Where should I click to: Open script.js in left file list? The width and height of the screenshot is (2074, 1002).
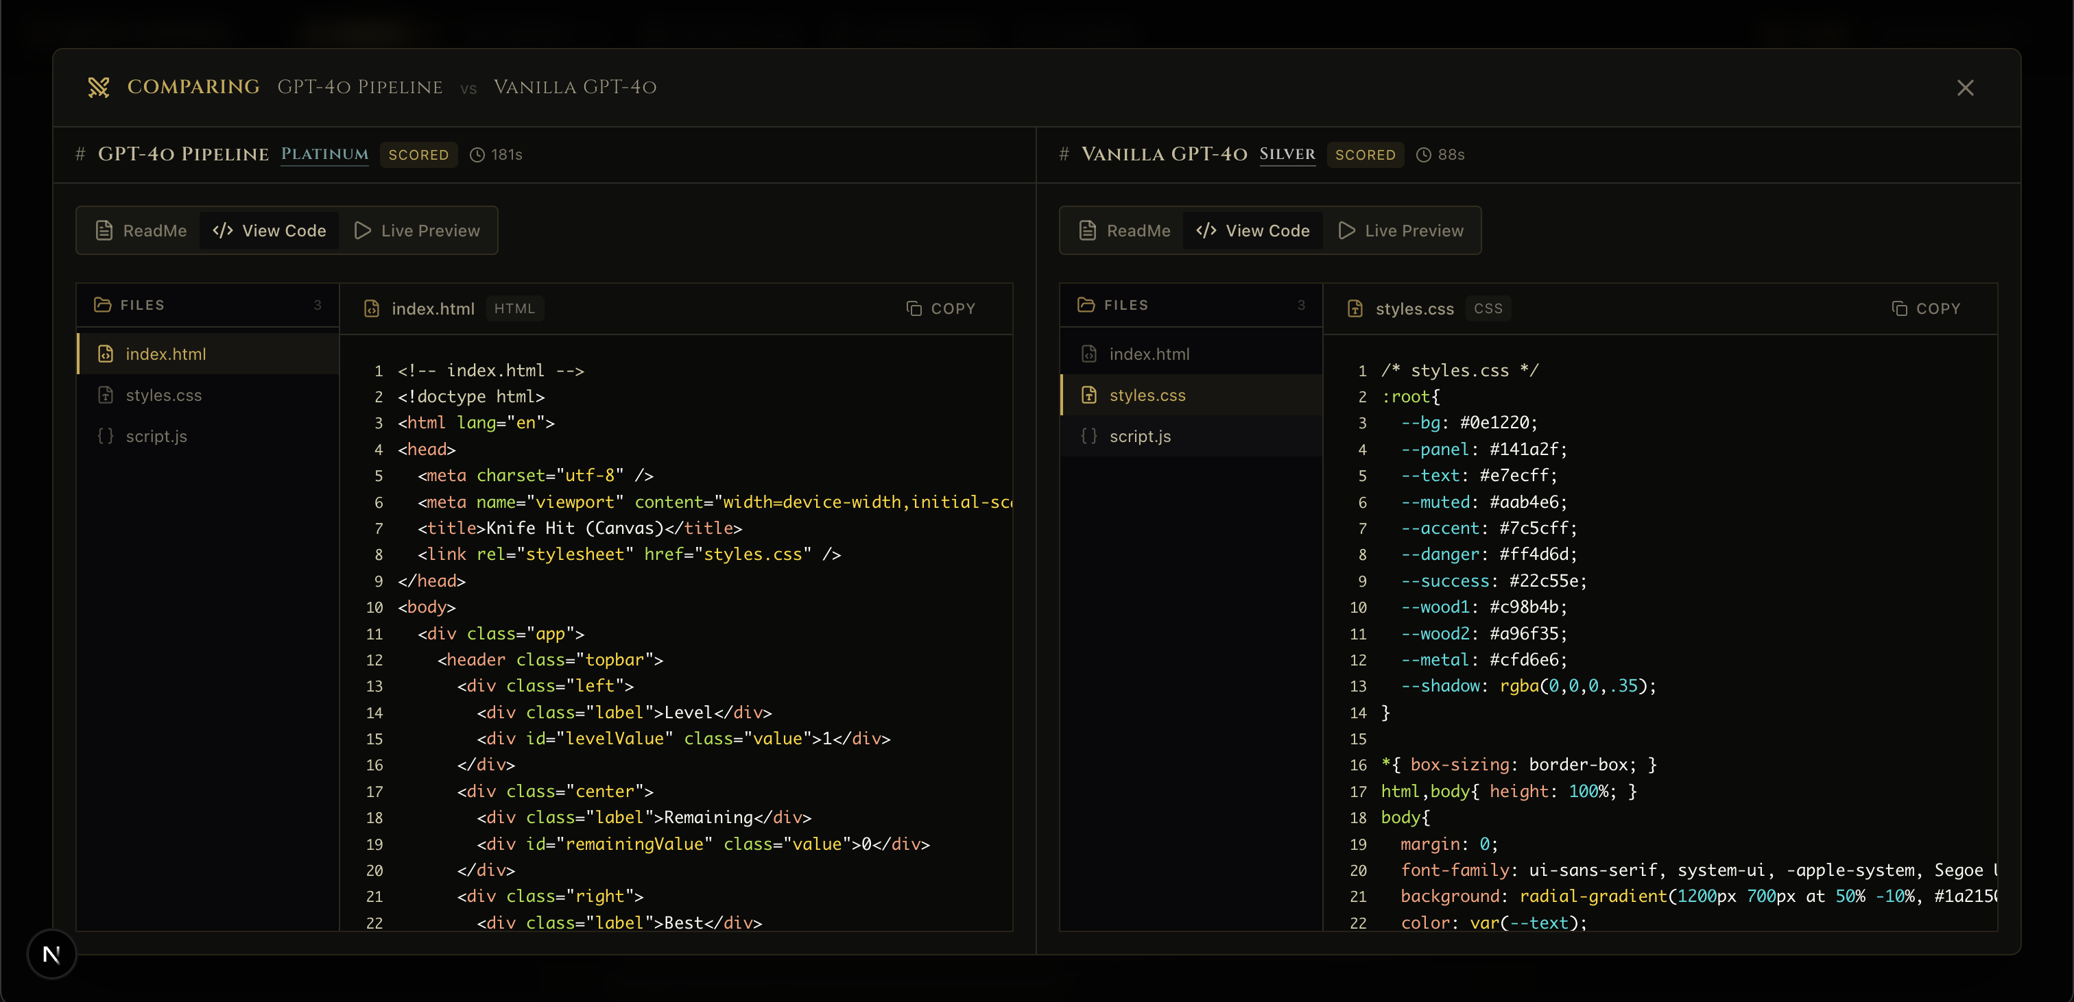(x=156, y=436)
